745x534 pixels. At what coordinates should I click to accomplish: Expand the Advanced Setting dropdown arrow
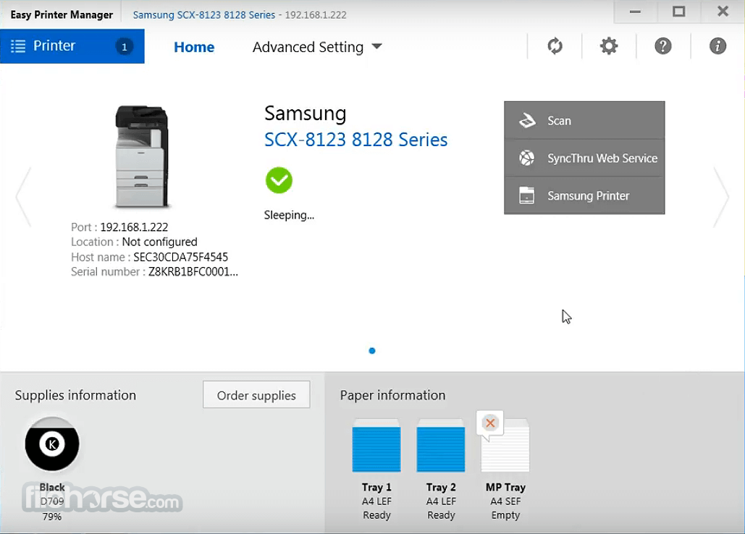coord(376,46)
